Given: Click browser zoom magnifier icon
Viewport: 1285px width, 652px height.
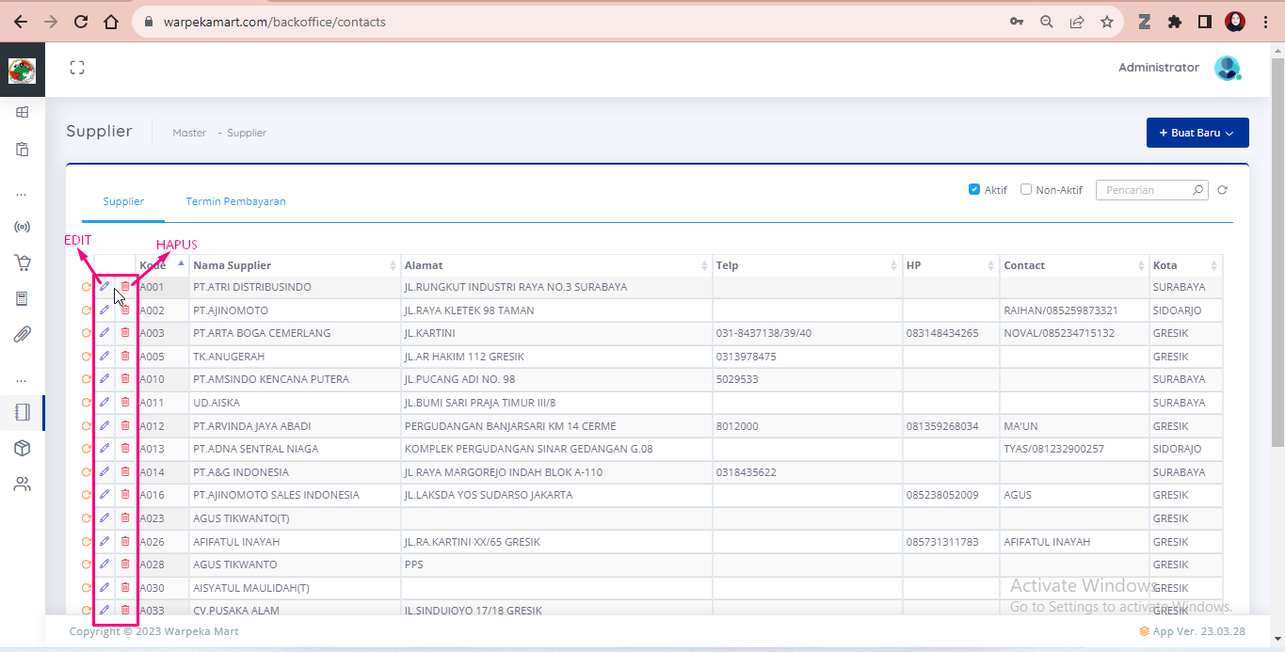Looking at the screenshot, I should click(x=1046, y=22).
